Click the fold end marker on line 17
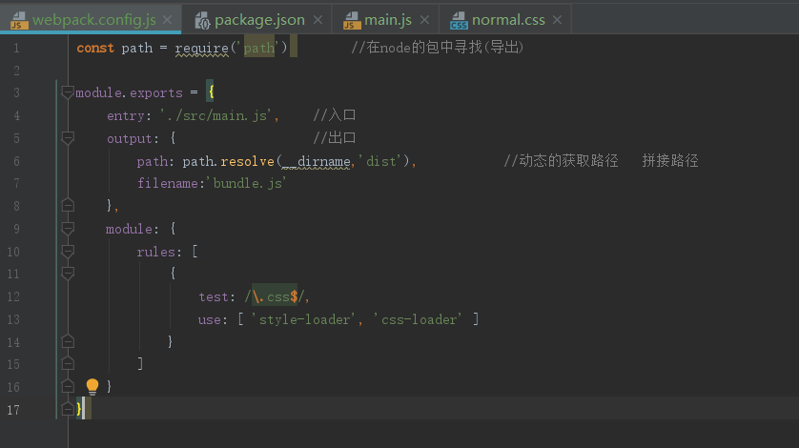This screenshot has width=799, height=448. click(68, 409)
